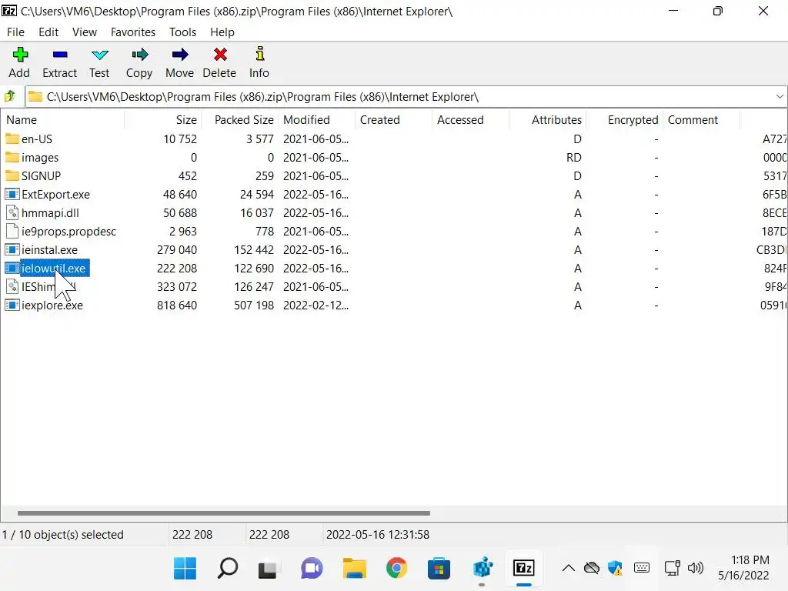The height and width of the screenshot is (591, 788).
Task: Click the Add toolbar icon
Action: (x=20, y=55)
